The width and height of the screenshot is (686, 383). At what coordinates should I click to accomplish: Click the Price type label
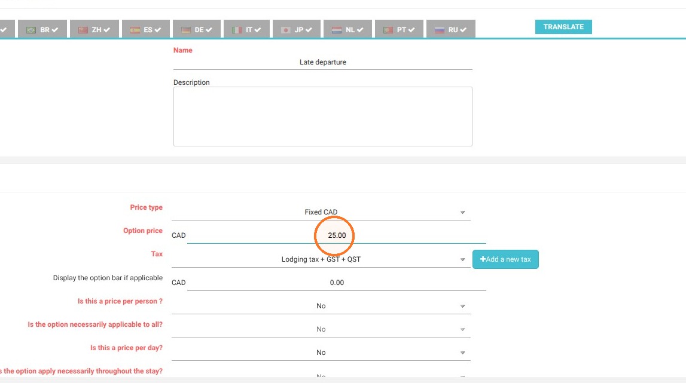[x=146, y=207]
